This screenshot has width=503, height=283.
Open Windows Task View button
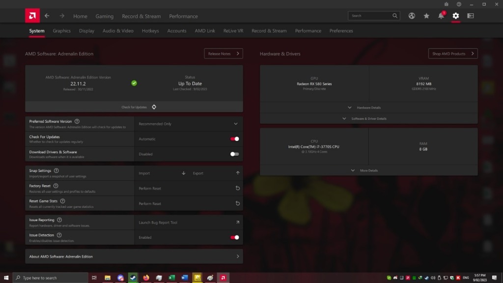tap(94, 278)
